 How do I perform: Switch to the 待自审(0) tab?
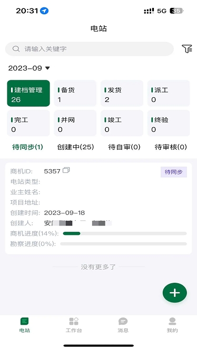point(124,147)
